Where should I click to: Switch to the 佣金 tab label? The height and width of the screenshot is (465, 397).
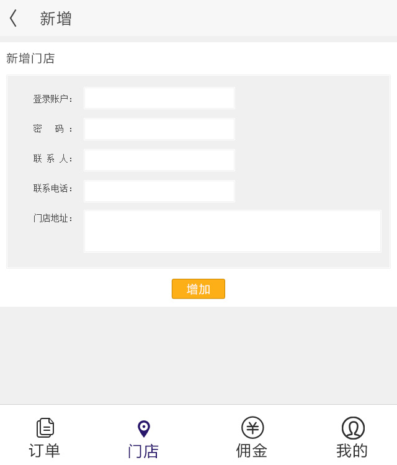(x=252, y=451)
